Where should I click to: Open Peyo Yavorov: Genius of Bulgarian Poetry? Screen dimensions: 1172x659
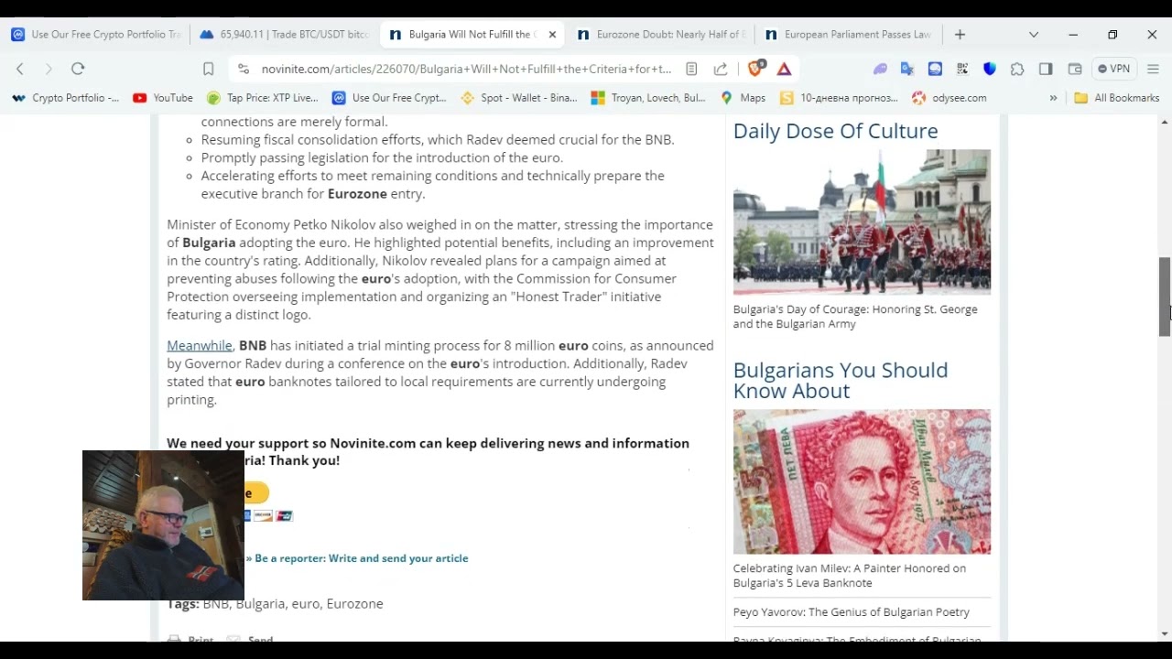pyautogui.click(x=852, y=612)
